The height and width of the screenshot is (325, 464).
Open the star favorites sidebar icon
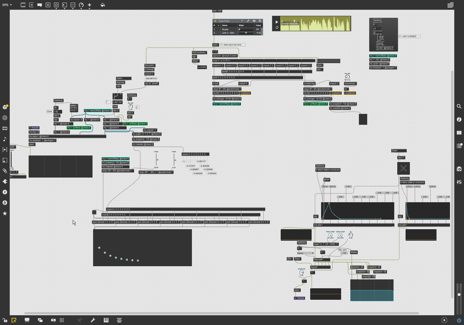point(5,213)
